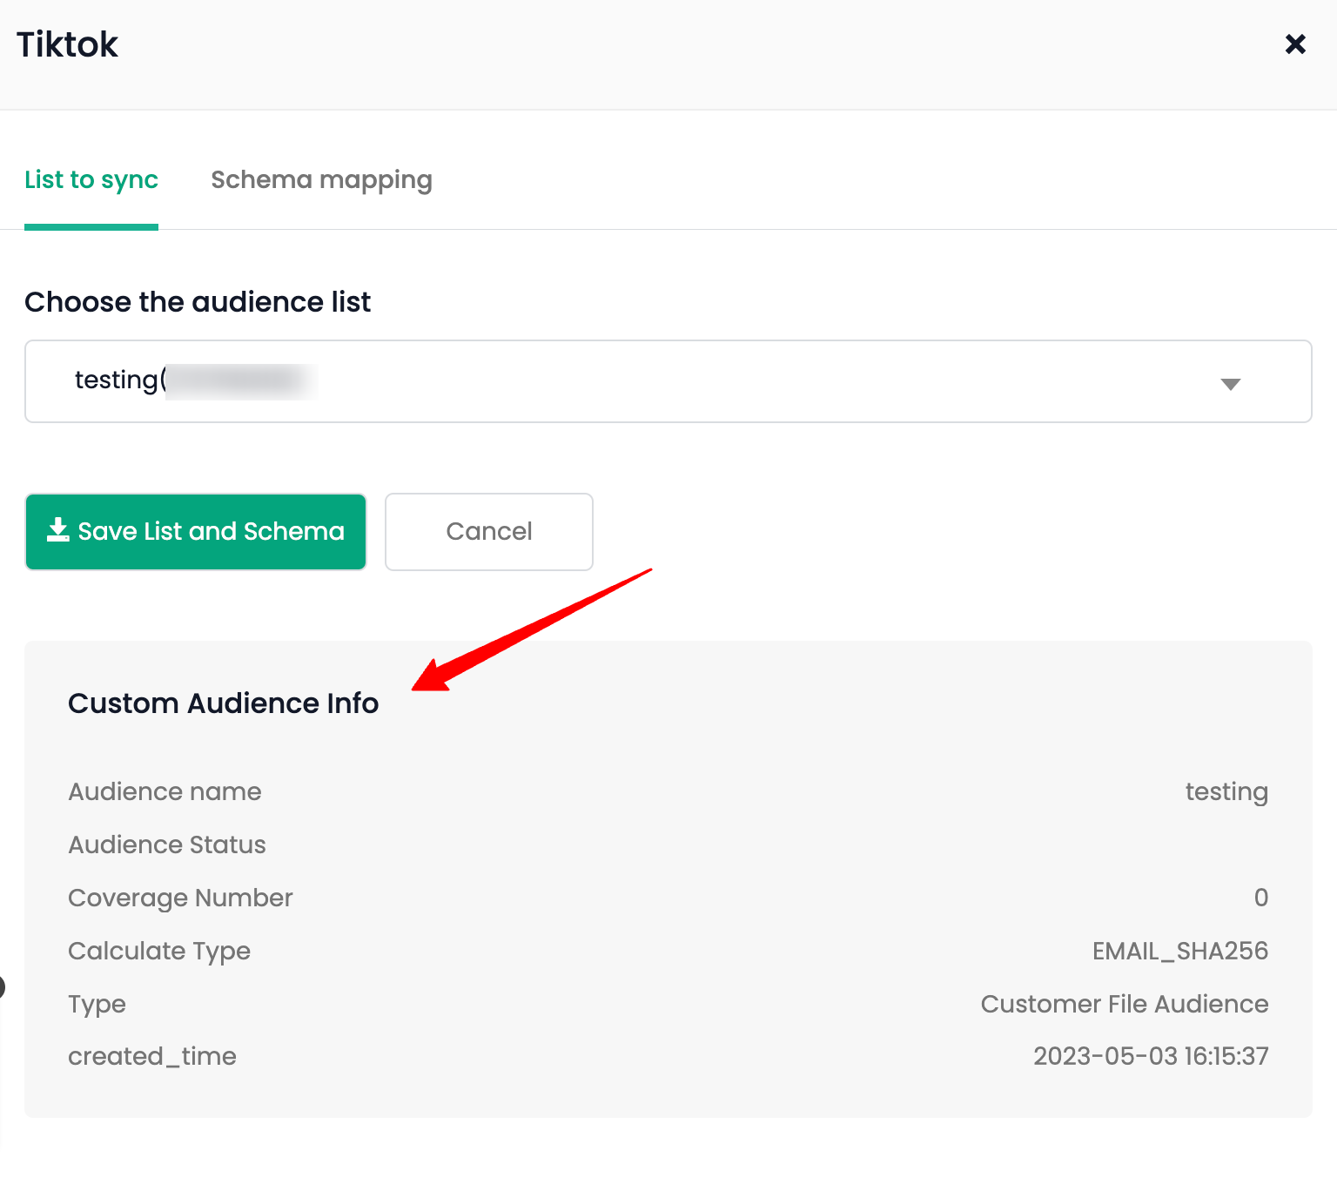The width and height of the screenshot is (1337, 1191).
Task: Click the Audience Status label
Action: (167, 844)
